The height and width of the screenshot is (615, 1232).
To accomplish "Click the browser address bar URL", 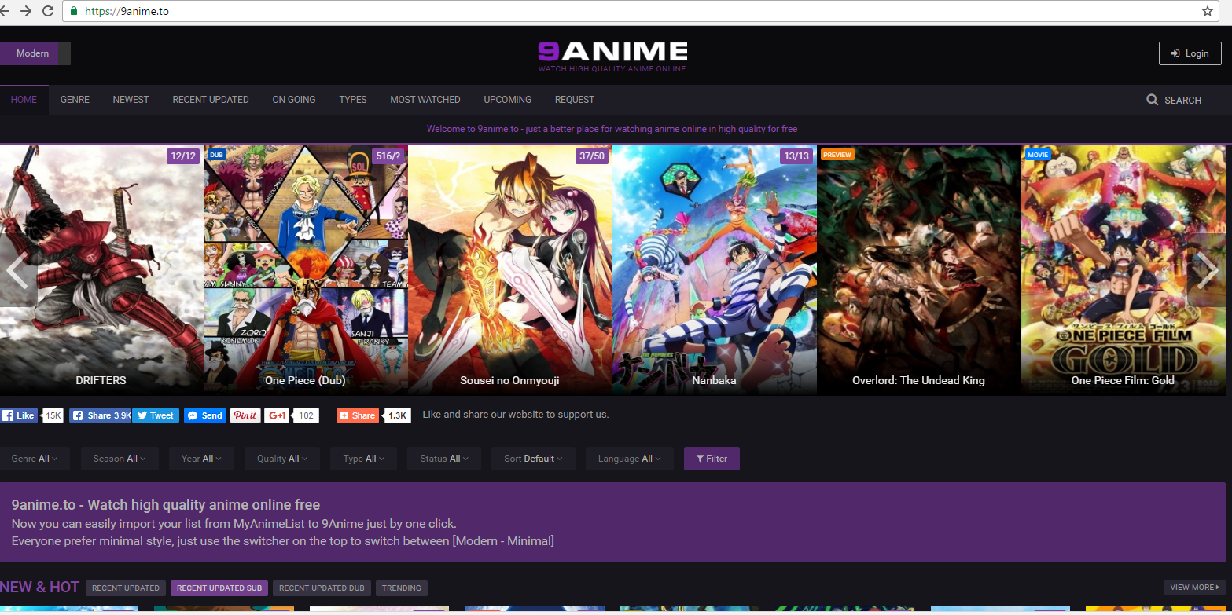I will pyautogui.click(x=126, y=11).
